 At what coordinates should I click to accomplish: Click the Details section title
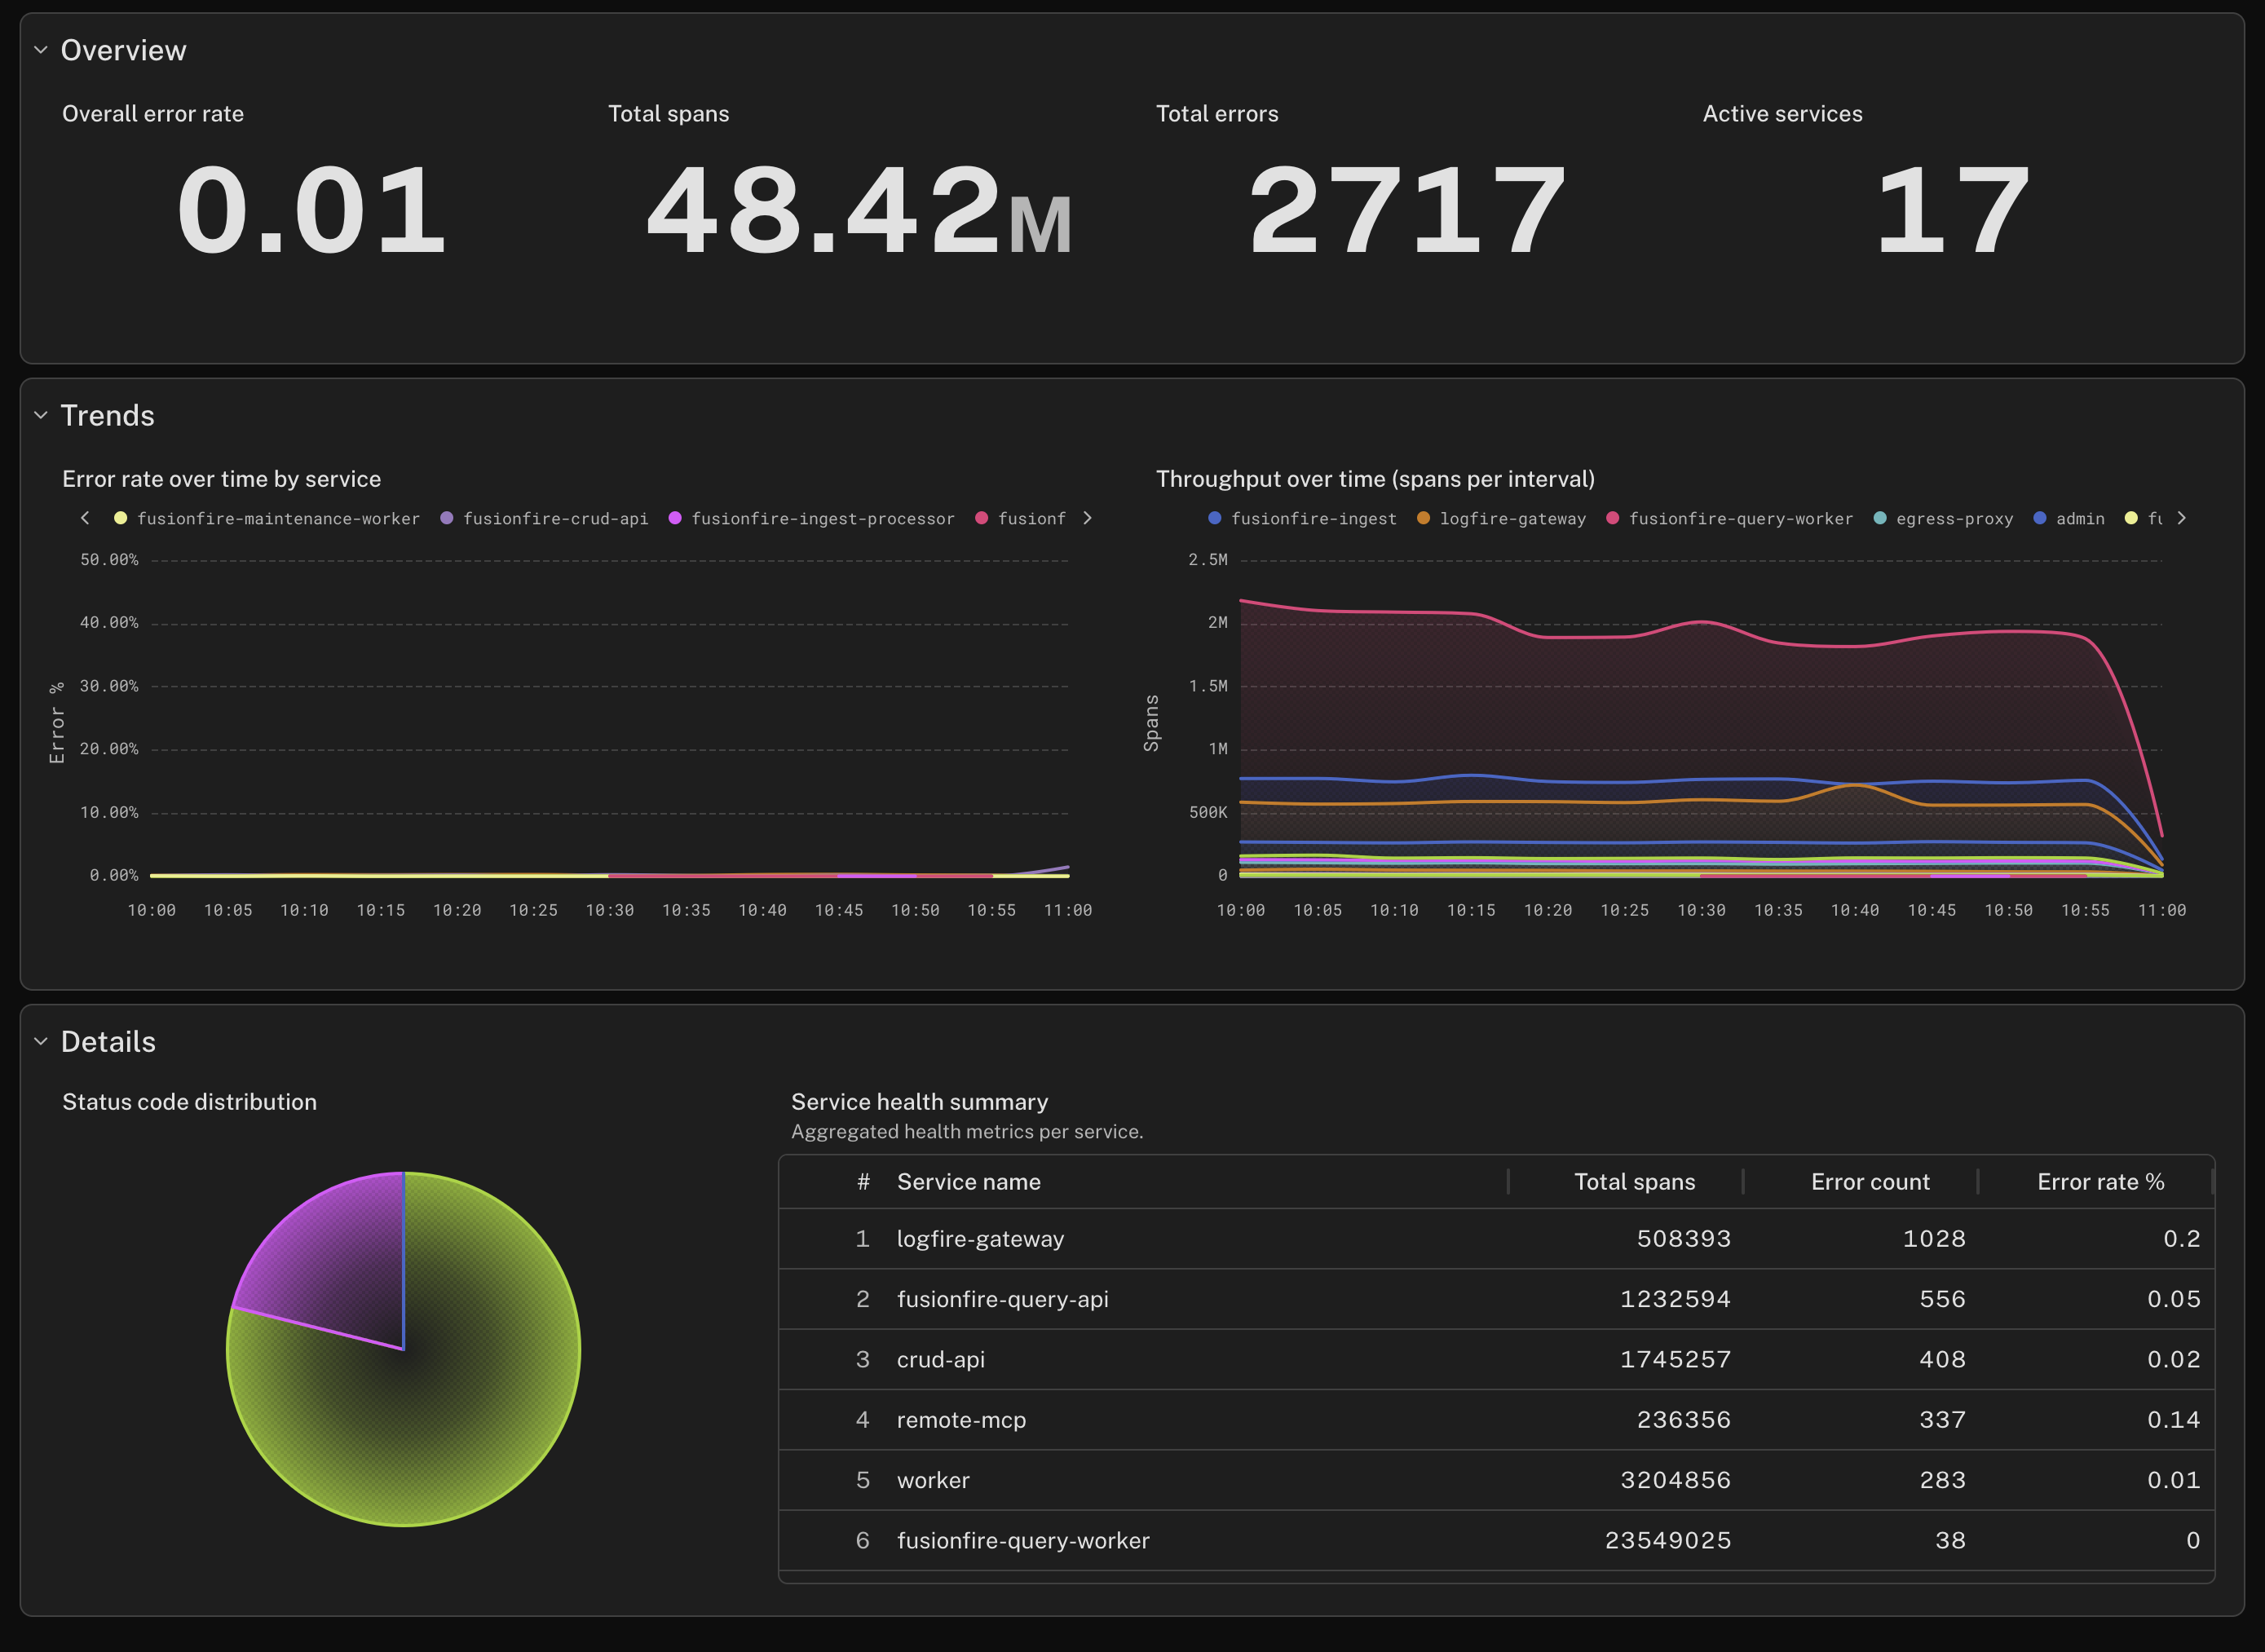coord(108,1041)
